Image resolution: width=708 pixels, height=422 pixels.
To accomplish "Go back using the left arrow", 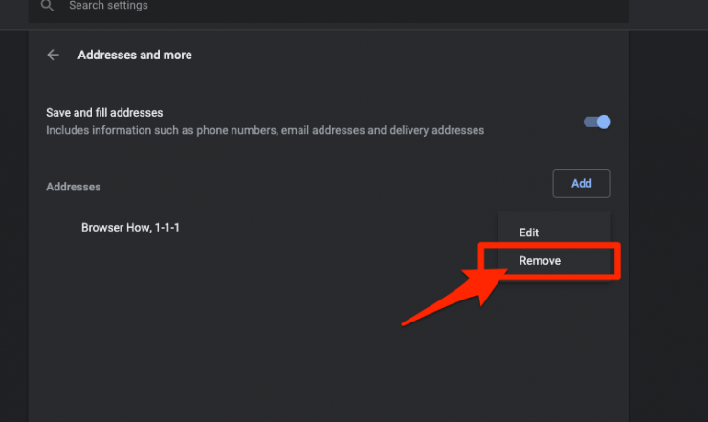I will click(54, 56).
